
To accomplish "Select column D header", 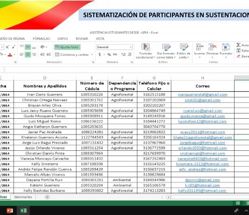I will (x=45, y=78).
